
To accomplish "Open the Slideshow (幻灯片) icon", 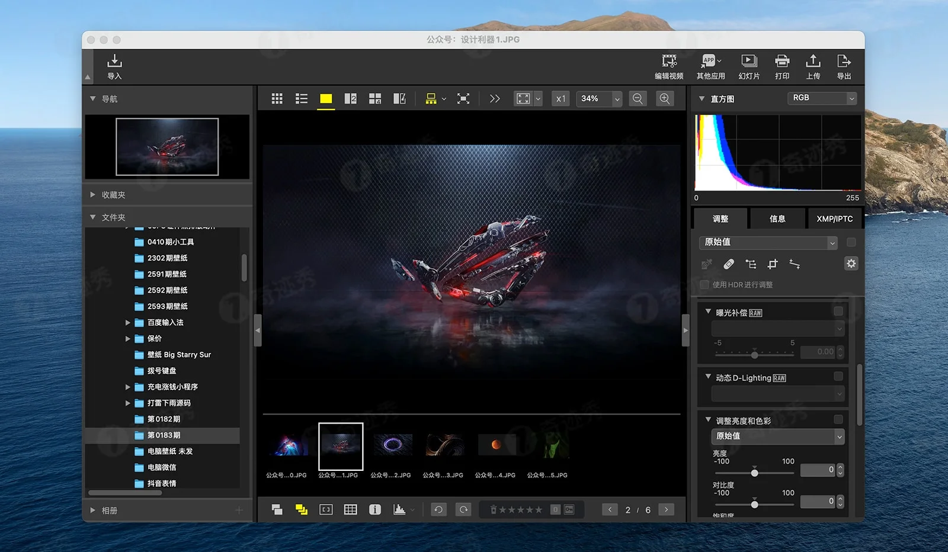I will click(x=749, y=62).
